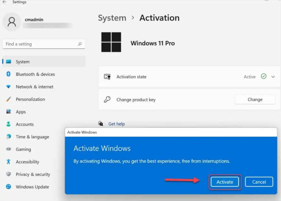Open Privacy & security settings
Viewport: 281px width, 201px height.
click(34, 174)
